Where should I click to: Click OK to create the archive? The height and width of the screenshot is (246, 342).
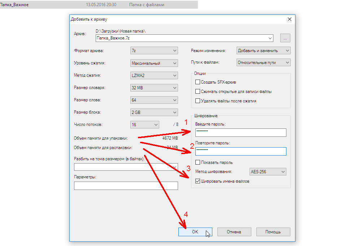(195, 232)
